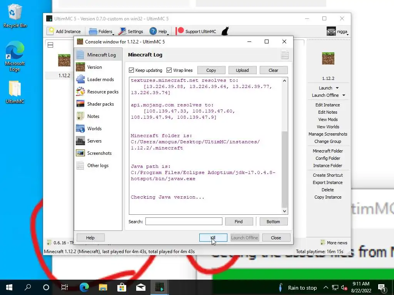Click Add Instance in UltimMC toolbar

[64, 31]
